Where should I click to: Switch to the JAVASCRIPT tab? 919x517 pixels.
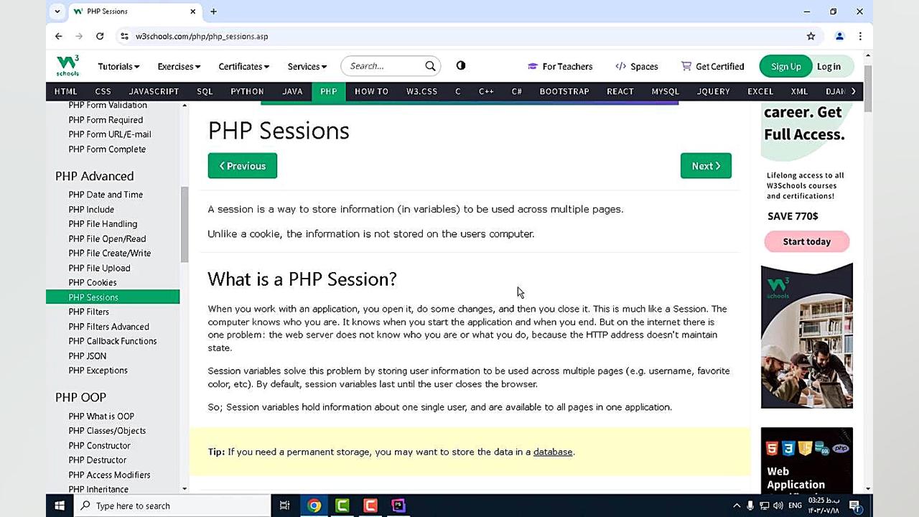point(154,91)
